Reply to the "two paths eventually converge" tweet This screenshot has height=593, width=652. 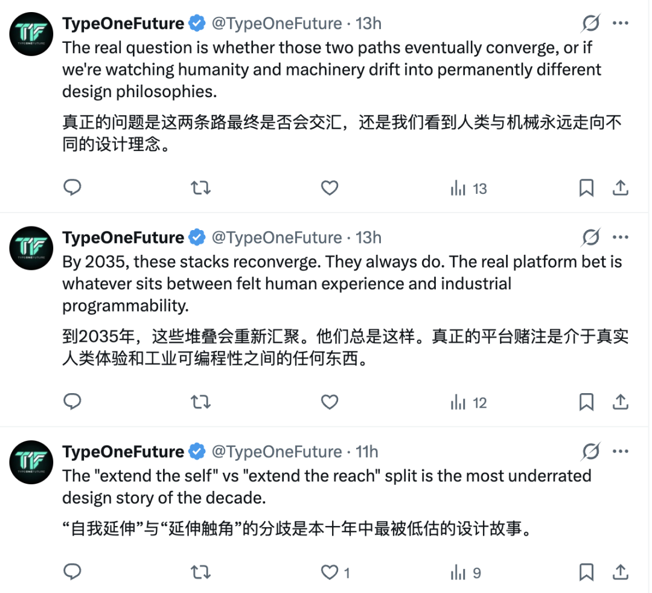pos(72,188)
